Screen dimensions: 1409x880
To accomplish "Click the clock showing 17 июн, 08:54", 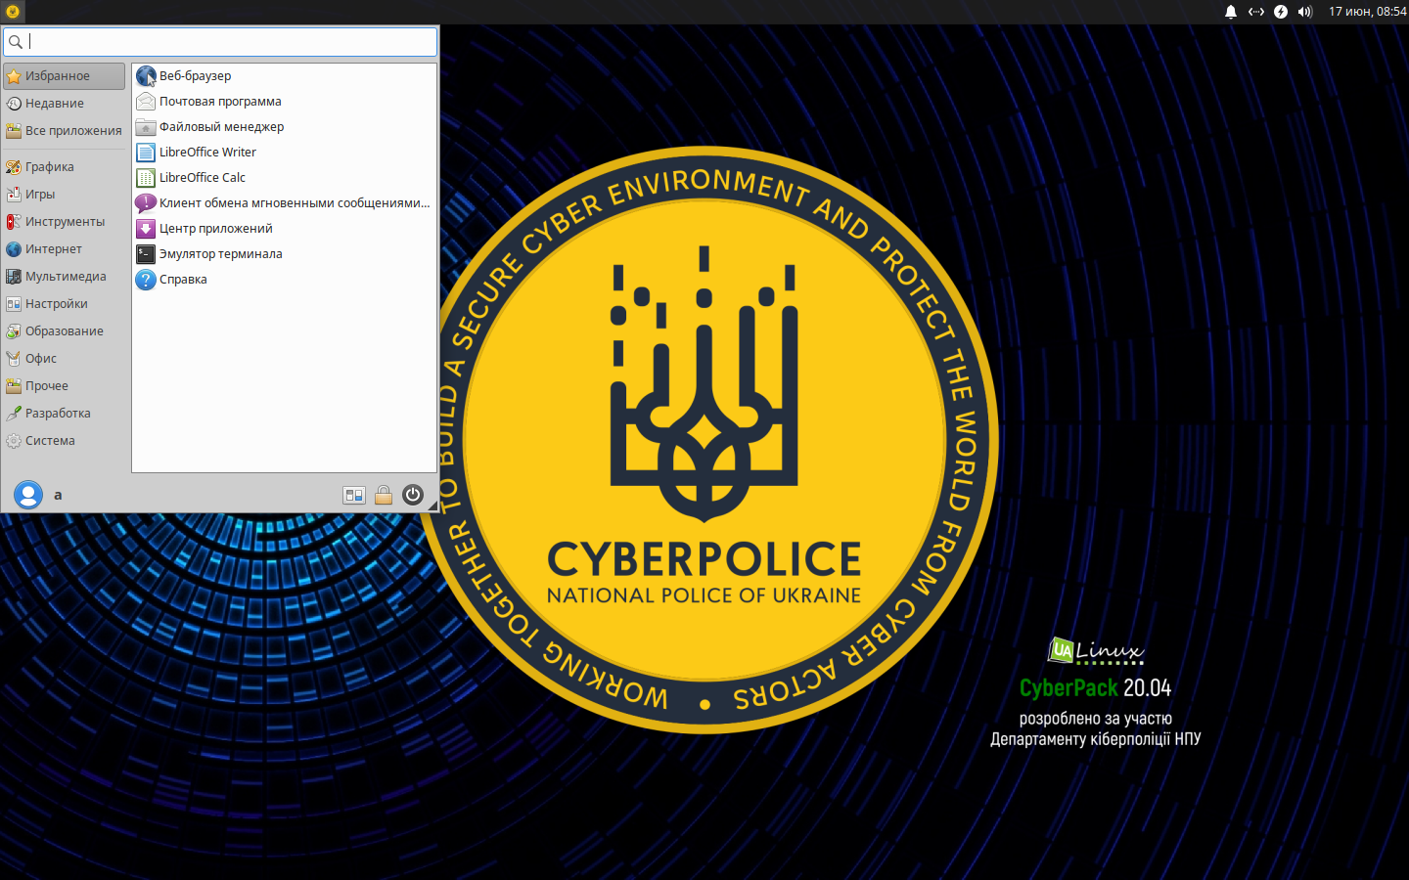I will (x=1367, y=12).
